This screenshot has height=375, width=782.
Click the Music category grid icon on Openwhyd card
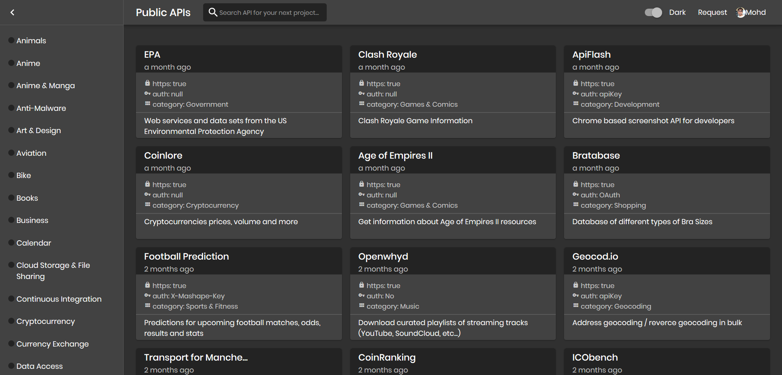(362, 306)
